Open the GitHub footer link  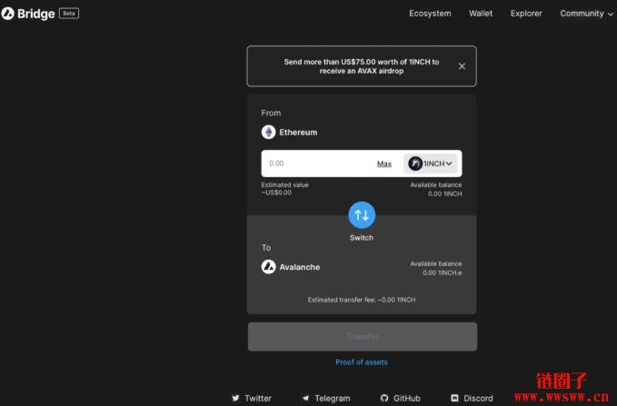[400, 398]
